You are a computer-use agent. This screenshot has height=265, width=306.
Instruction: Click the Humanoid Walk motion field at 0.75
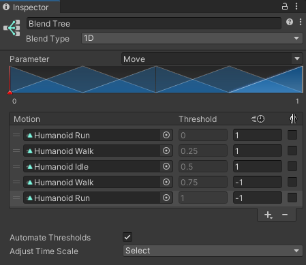98,182
